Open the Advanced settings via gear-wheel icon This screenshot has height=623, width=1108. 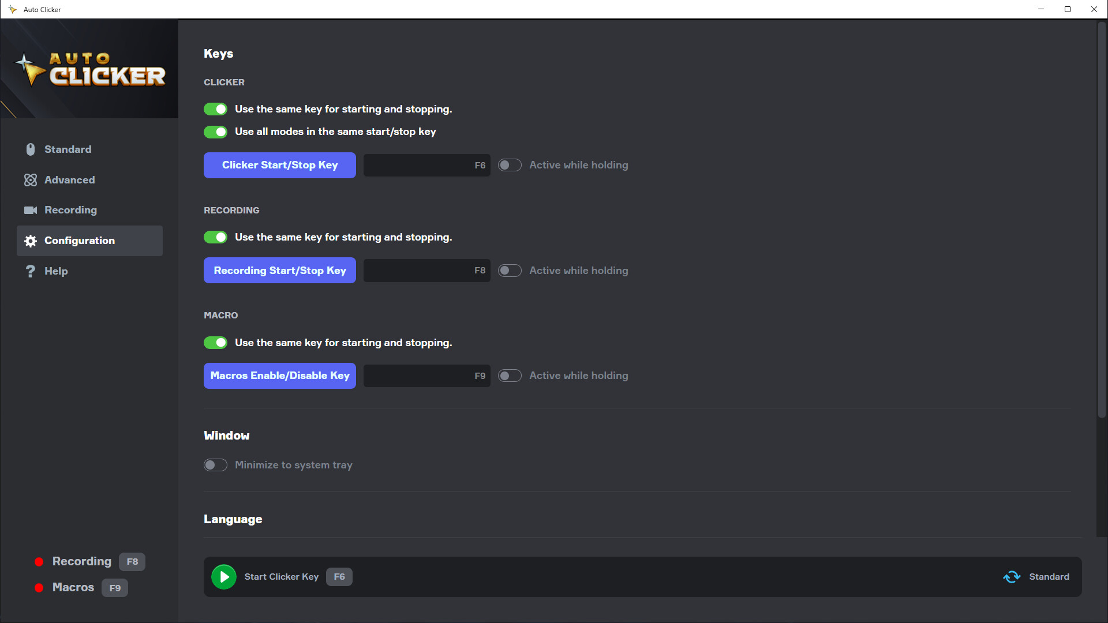point(31,180)
